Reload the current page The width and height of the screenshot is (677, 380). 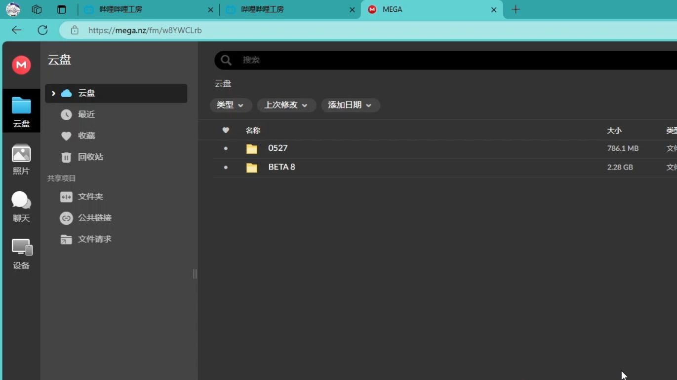(x=43, y=30)
